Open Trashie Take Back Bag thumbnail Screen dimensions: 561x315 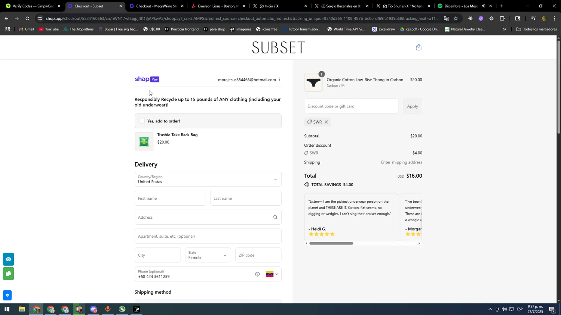[x=144, y=142]
